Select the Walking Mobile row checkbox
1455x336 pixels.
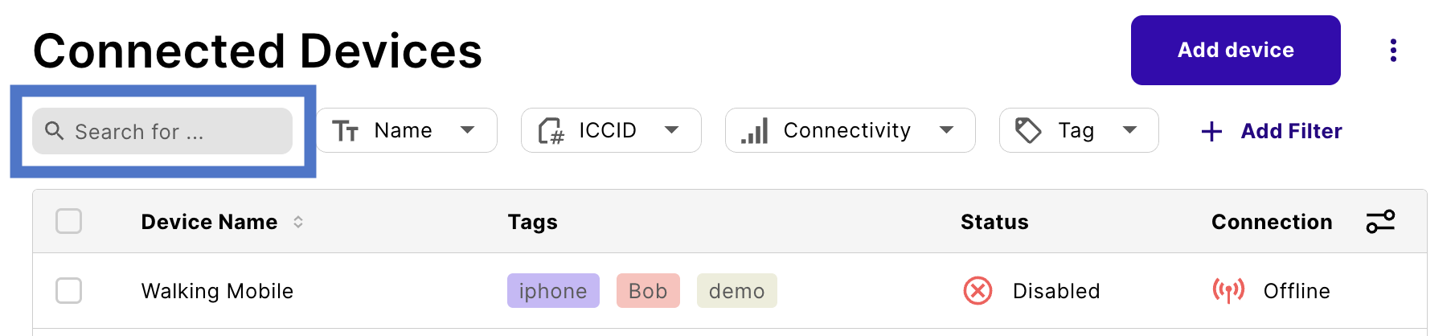click(x=69, y=291)
